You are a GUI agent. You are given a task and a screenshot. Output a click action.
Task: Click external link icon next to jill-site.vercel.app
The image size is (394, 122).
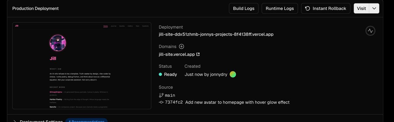coord(198,54)
